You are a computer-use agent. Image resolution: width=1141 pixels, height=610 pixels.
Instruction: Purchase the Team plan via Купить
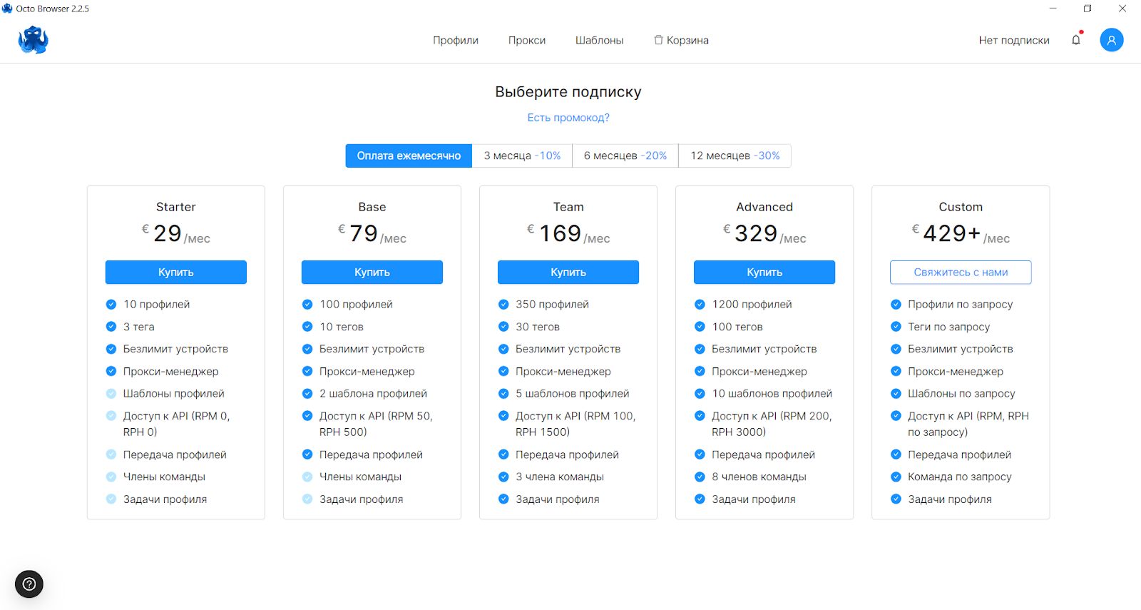coord(568,273)
